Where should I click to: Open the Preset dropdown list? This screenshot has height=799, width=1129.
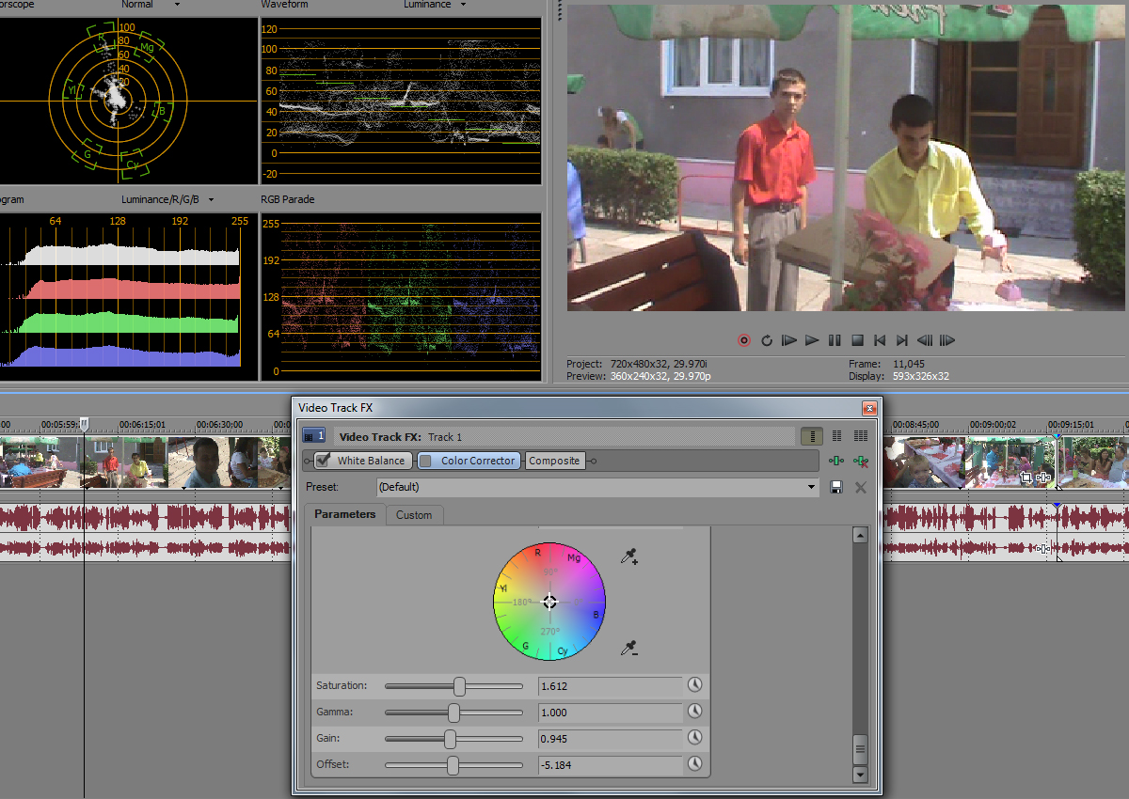tap(813, 487)
